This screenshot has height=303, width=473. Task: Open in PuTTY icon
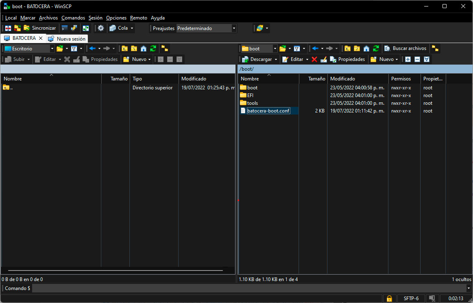tap(74, 28)
